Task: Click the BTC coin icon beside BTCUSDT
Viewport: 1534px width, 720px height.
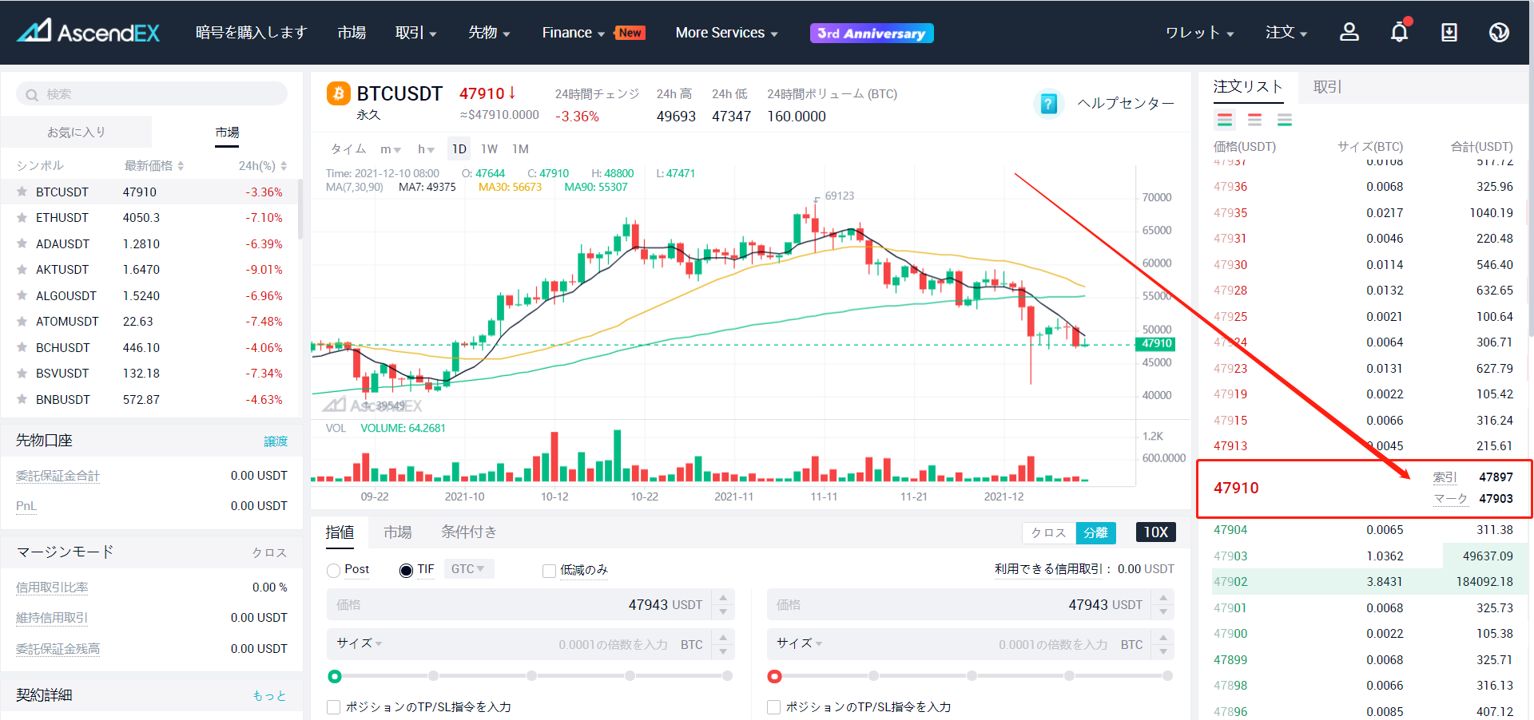Action: pos(339,94)
